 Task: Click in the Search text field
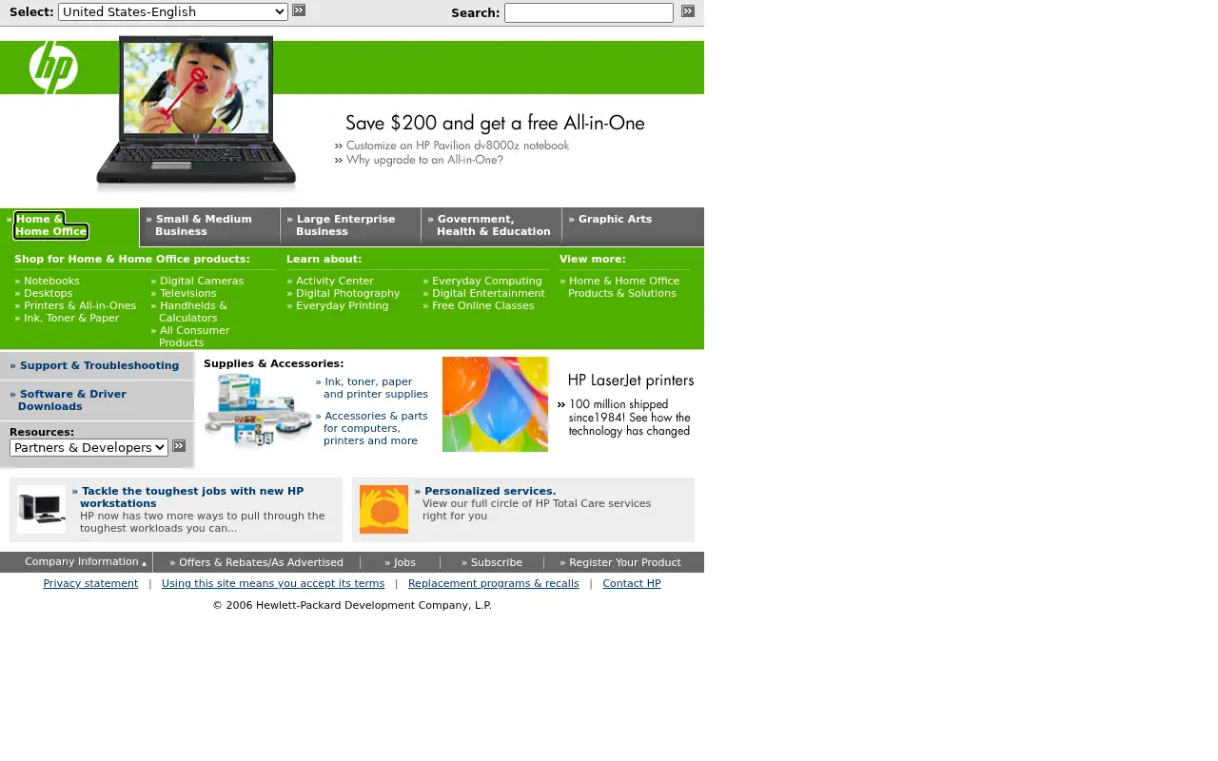click(x=588, y=12)
